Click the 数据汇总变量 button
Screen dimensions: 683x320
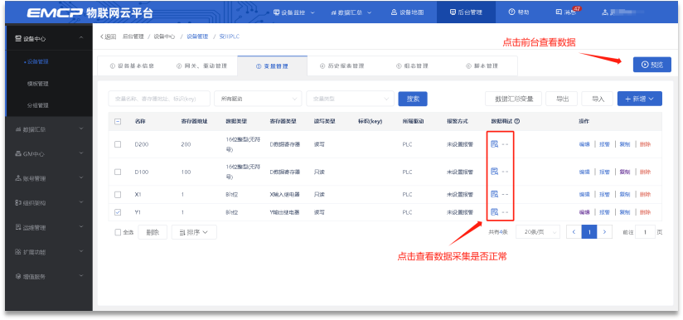click(x=514, y=99)
